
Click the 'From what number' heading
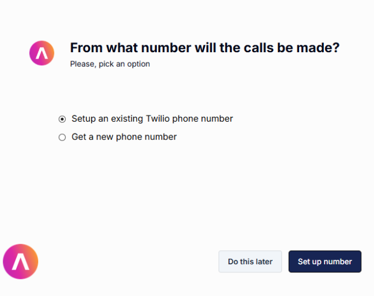click(205, 47)
